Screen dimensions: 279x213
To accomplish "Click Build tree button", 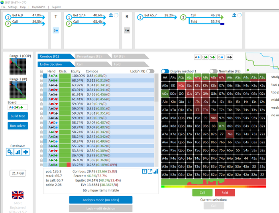I will [18, 116].
